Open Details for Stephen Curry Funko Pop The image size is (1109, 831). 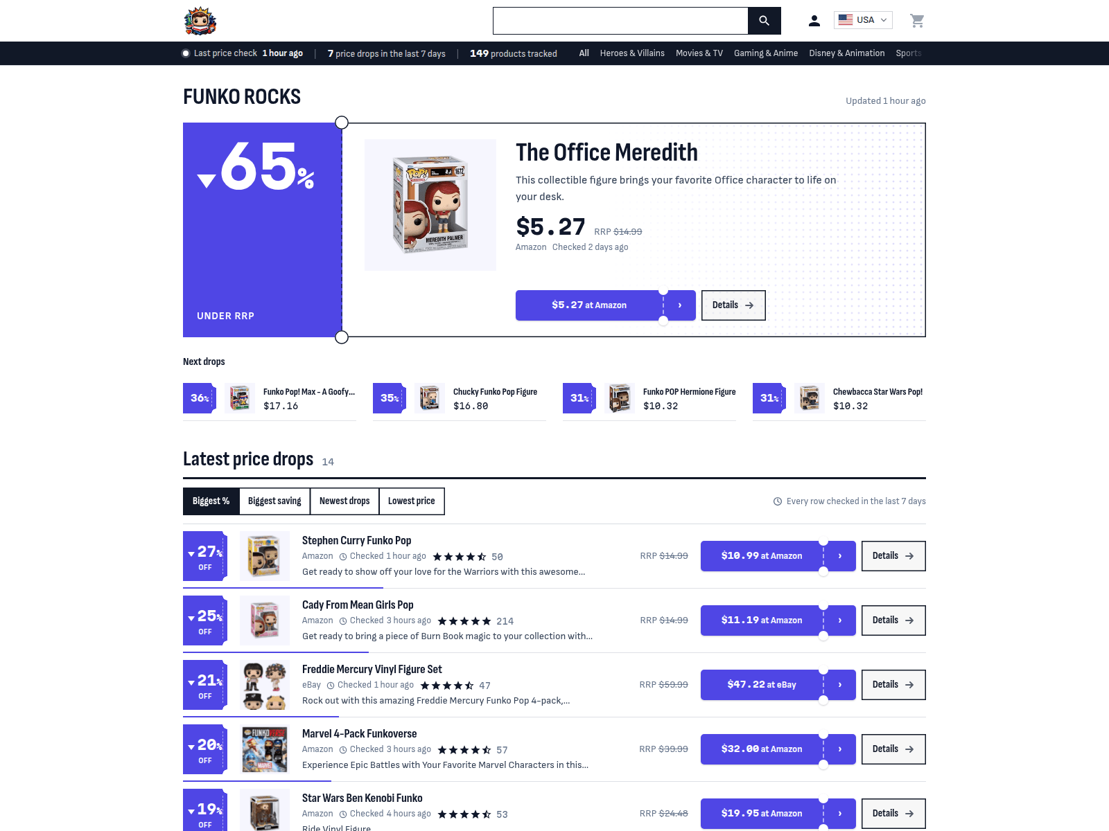tap(893, 556)
